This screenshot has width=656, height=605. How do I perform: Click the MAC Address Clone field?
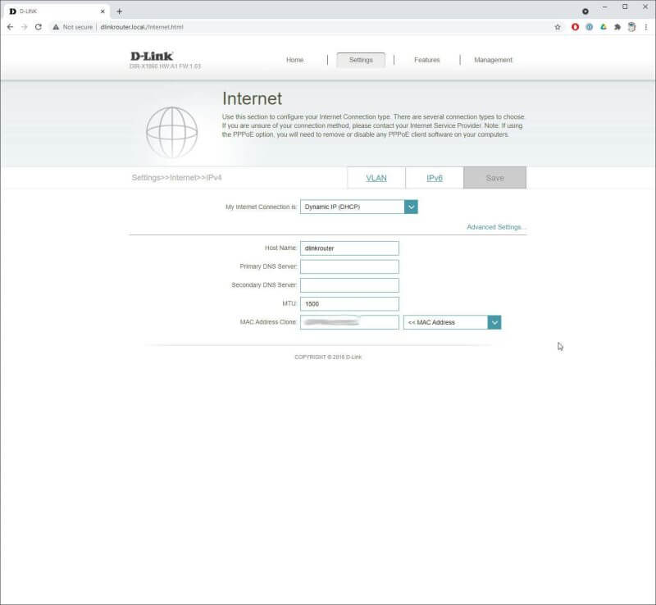click(350, 322)
